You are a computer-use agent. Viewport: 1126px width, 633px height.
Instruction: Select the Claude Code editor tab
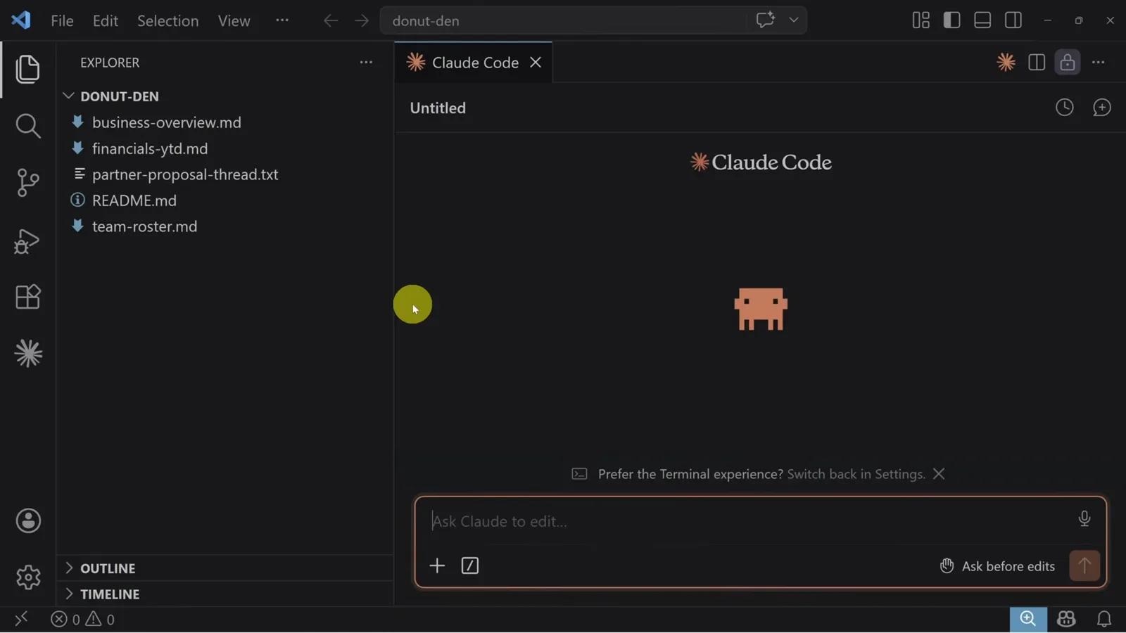[474, 63]
